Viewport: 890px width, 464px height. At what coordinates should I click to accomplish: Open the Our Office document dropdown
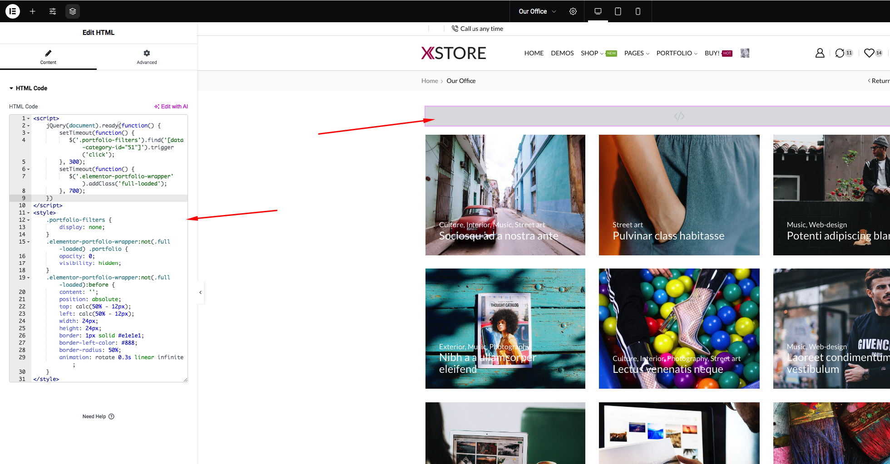click(537, 11)
